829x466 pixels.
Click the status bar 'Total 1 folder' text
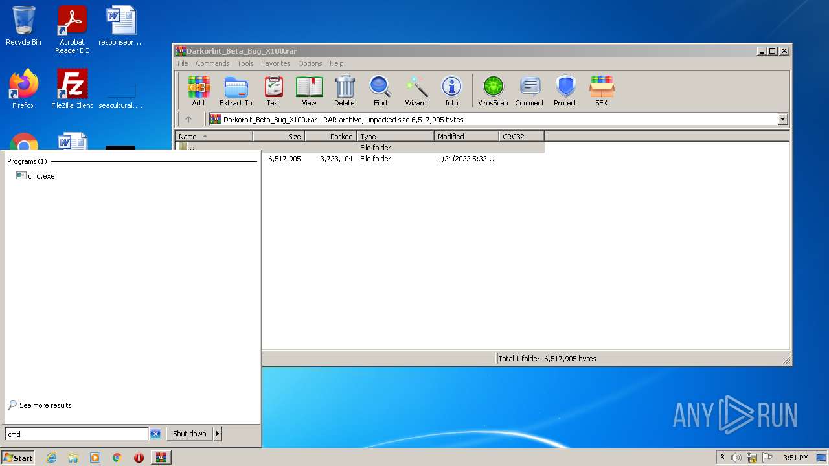tap(547, 359)
